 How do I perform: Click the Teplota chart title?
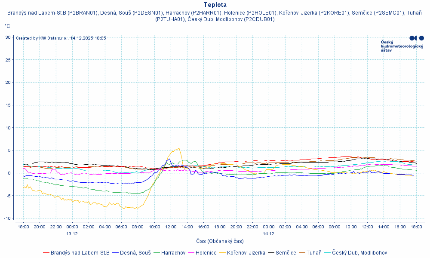pyautogui.click(x=215, y=5)
